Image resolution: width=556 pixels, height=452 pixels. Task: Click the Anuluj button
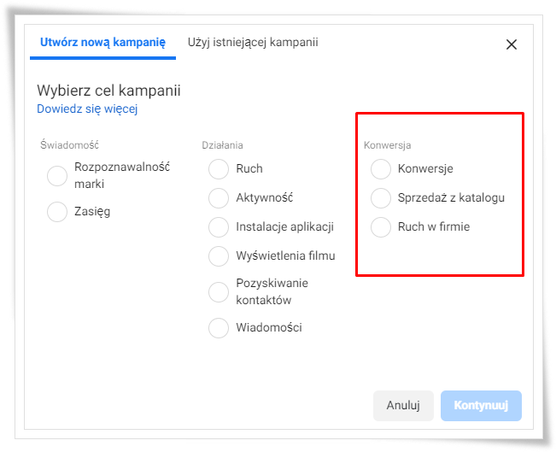(403, 406)
